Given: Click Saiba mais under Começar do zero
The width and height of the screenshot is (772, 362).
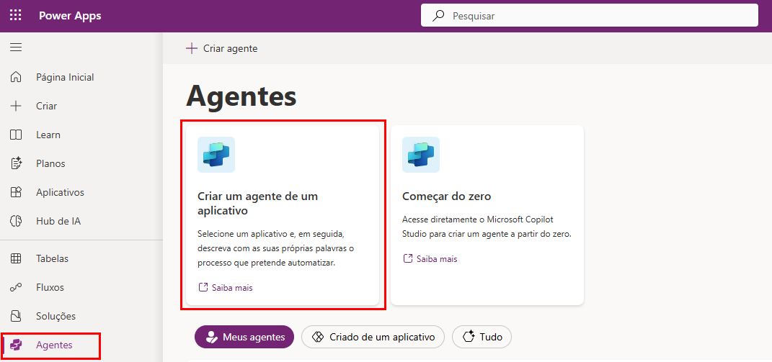Looking at the screenshot, I should click(437, 258).
